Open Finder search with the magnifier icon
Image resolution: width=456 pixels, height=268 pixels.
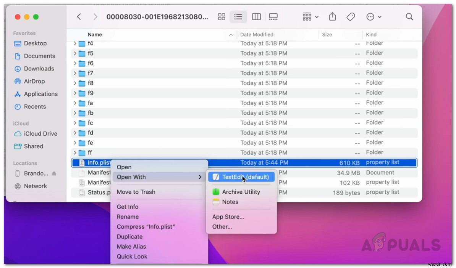[x=409, y=17]
